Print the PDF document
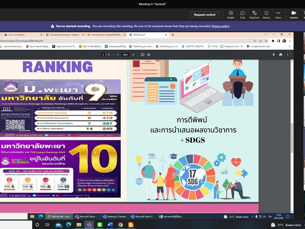Screen dimensions: 305x229 [281, 55]
